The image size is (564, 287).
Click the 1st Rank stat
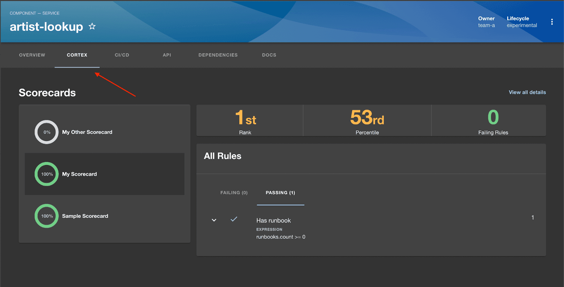click(250, 121)
